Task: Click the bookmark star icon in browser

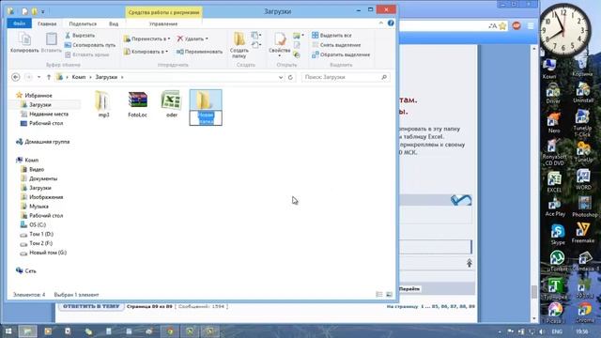Action: [x=502, y=25]
